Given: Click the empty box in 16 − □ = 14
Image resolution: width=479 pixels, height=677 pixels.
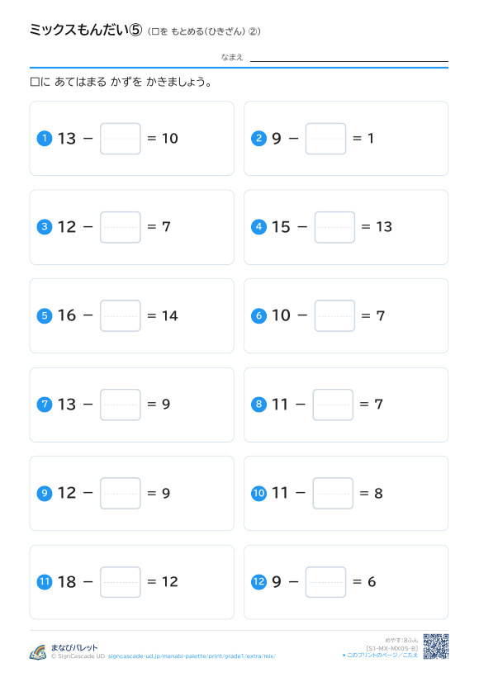Looking at the screenshot, I should coord(120,315).
